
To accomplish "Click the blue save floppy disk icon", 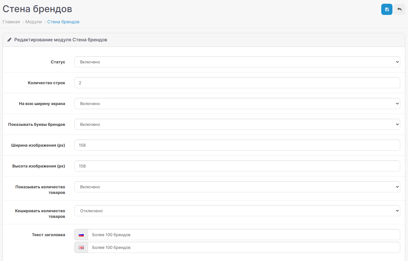I will (387, 9).
